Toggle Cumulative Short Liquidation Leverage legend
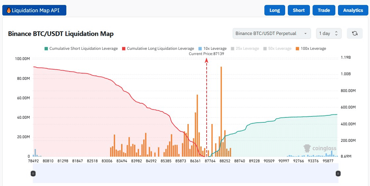This screenshot has width=370, height=186. pyautogui.click(x=81, y=48)
